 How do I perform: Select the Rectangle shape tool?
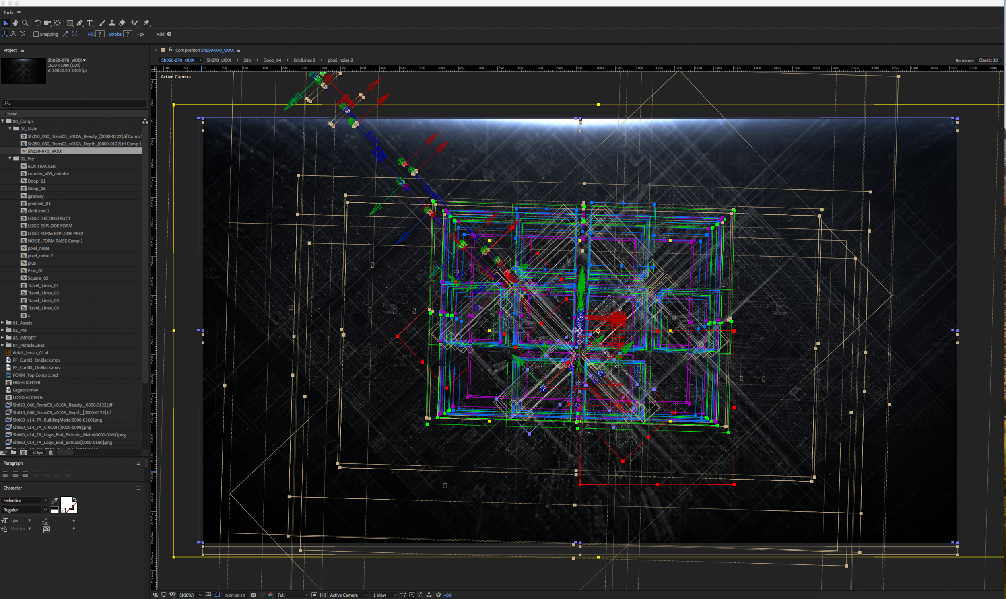click(x=70, y=23)
